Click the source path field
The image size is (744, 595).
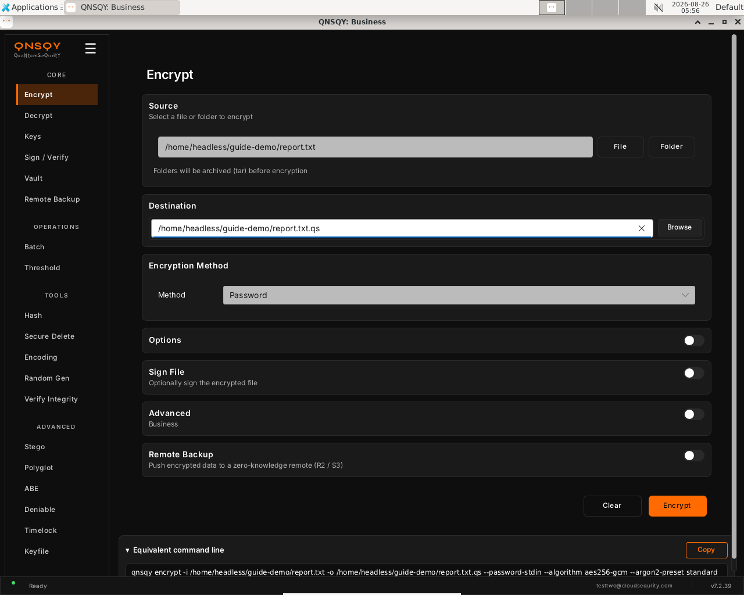coord(375,147)
